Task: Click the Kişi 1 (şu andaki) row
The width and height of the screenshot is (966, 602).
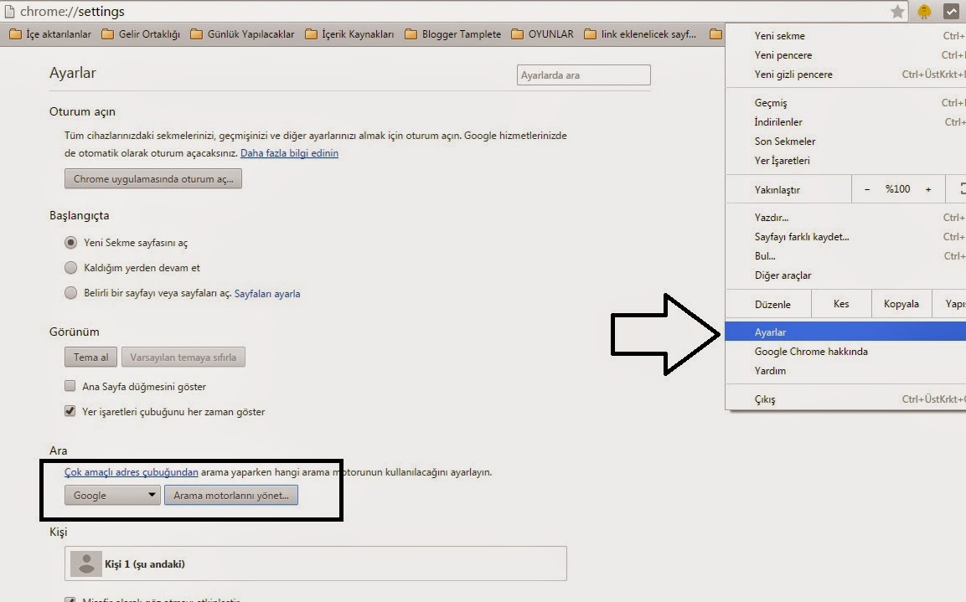Action: [315, 563]
